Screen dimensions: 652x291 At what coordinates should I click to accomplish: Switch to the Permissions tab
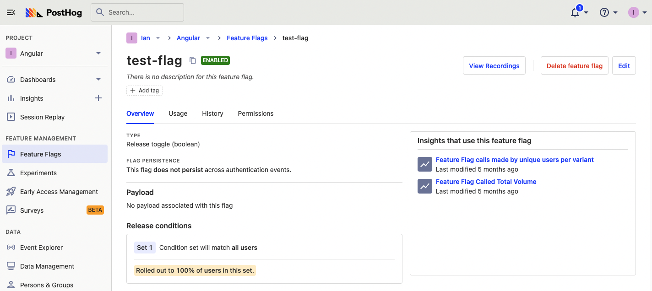pos(255,113)
